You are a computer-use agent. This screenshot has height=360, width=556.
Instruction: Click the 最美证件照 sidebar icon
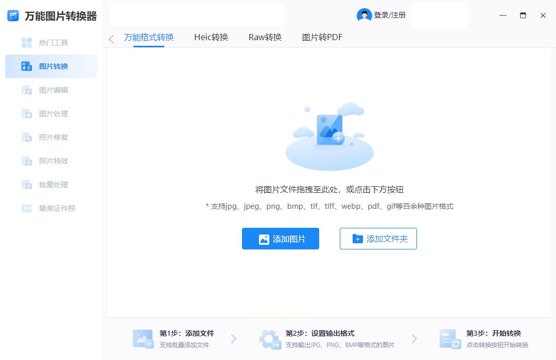point(27,208)
